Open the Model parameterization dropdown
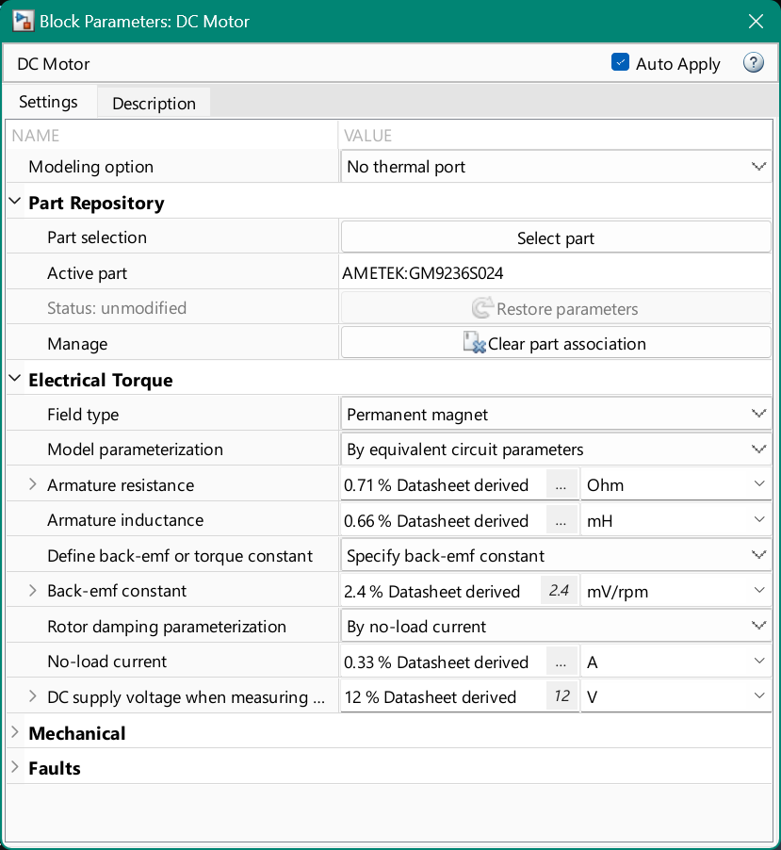781x850 pixels. (x=555, y=450)
